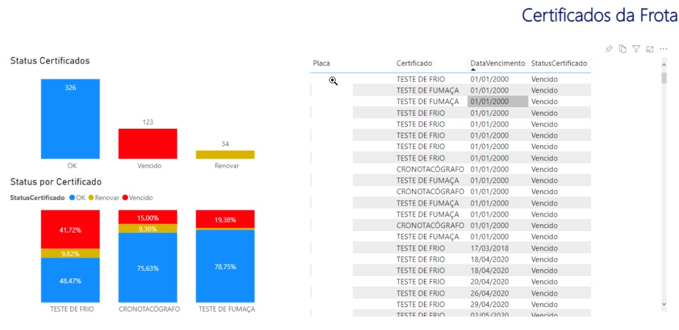Image resolution: width=679 pixels, height=330 pixels.
Task: Toggle the Vencido legend item
Action: 138,198
